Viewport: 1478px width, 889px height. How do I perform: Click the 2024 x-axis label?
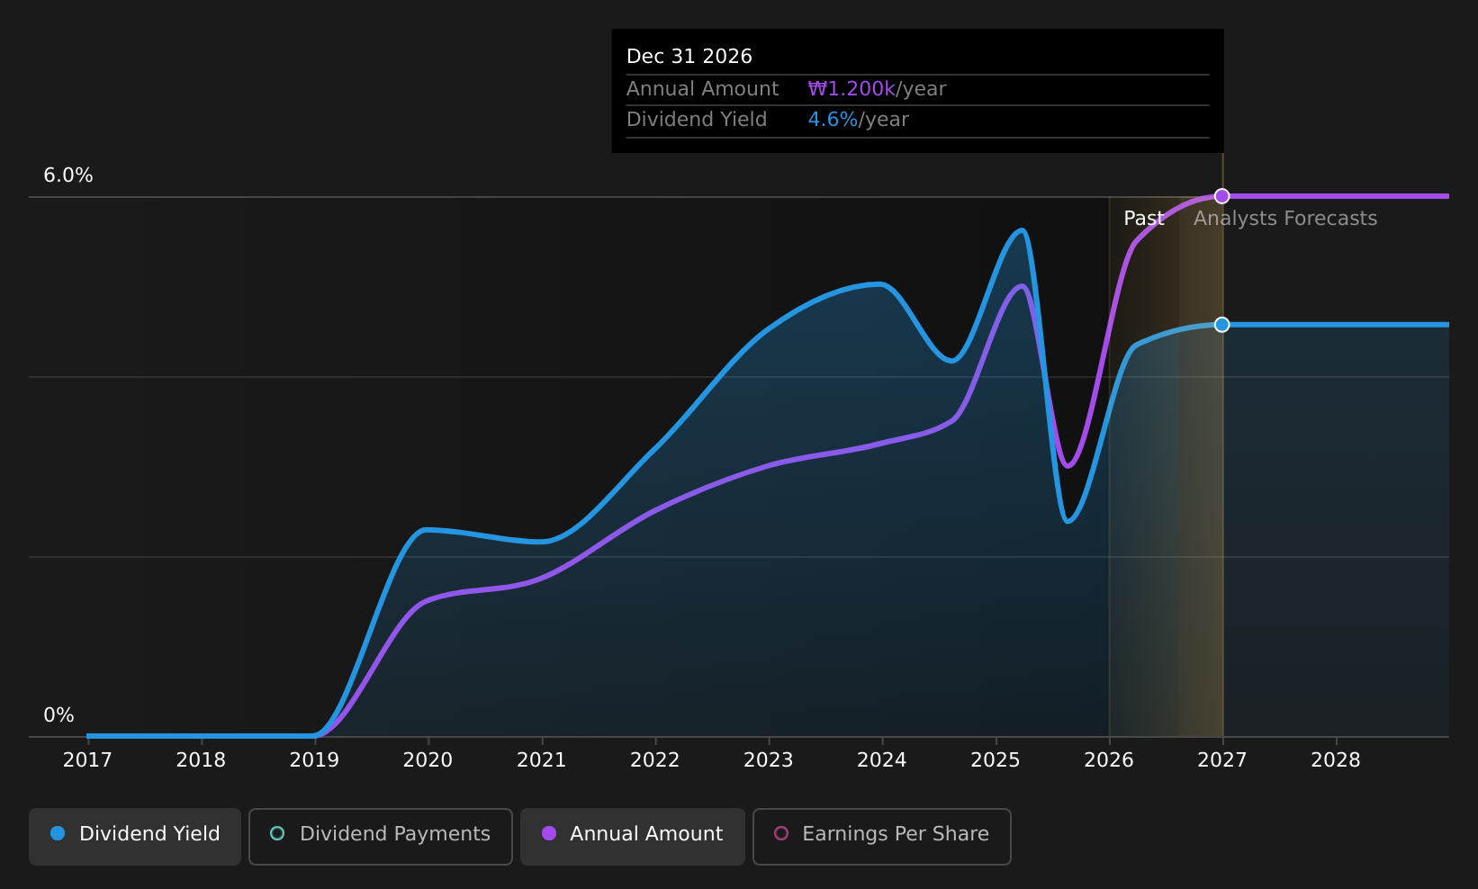click(x=881, y=760)
